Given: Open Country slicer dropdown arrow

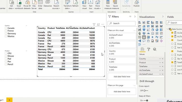Looking at the screenshot, I should [x=26, y=25].
